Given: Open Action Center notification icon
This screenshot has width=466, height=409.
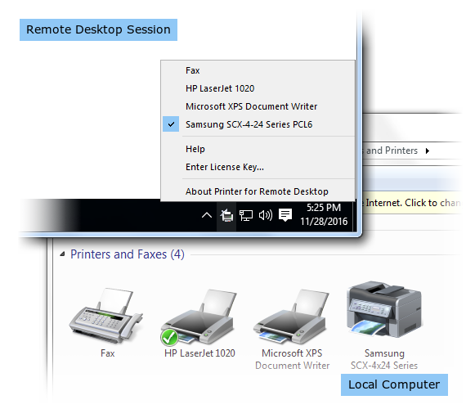Looking at the screenshot, I should (x=285, y=215).
